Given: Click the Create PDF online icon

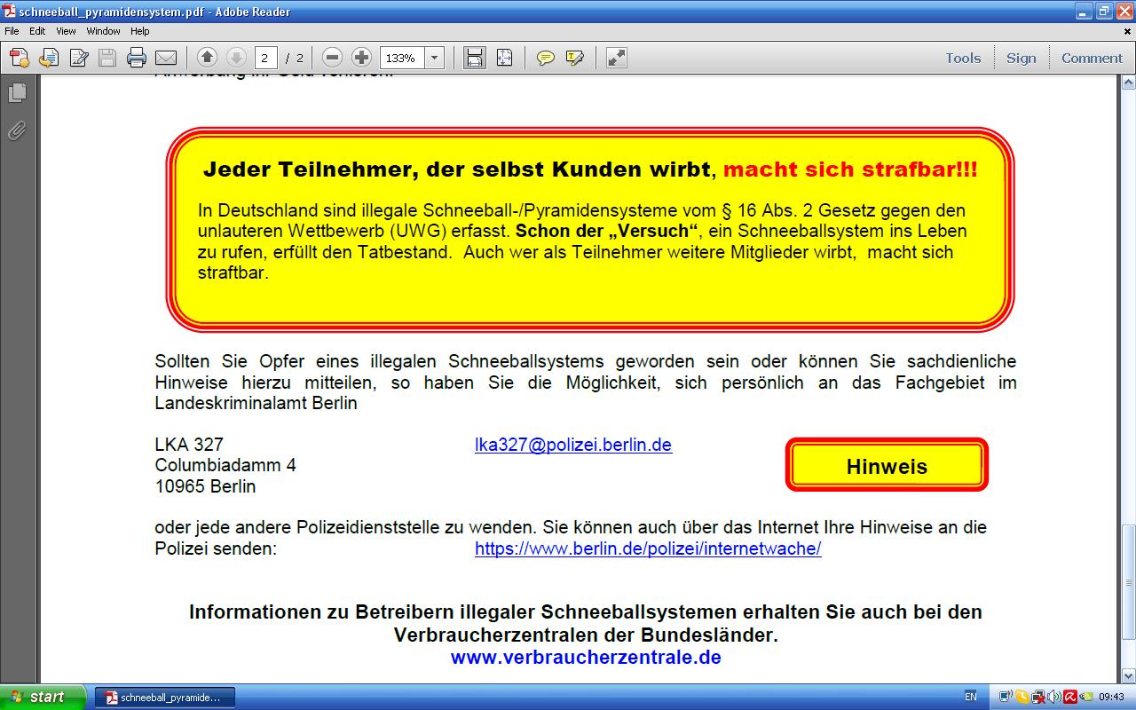Looking at the screenshot, I should pyautogui.click(x=20, y=59).
